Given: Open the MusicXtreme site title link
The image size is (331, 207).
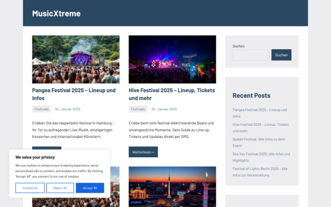Looking at the screenshot, I should click(x=56, y=13).
